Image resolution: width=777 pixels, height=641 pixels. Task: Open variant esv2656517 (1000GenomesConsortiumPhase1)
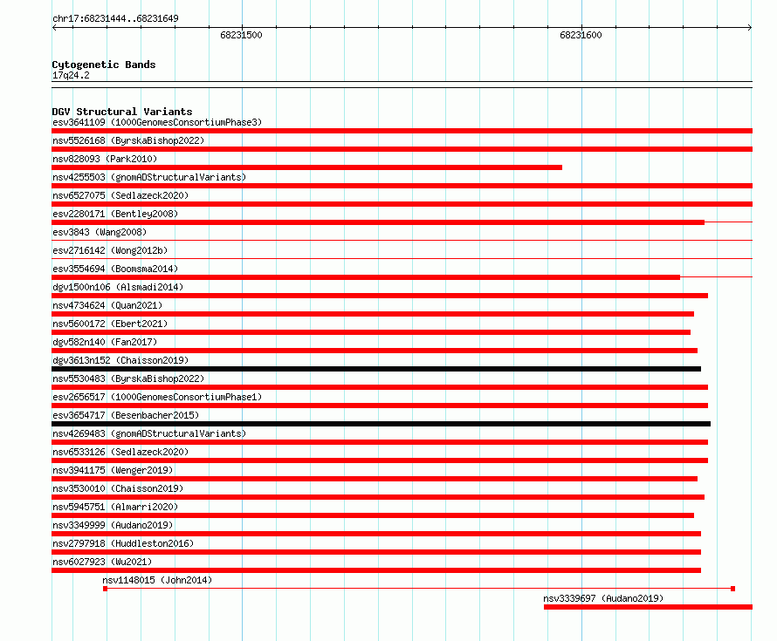(x=157, y=397)
